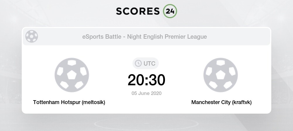Open the eSports Battle league text

pos(102,37)
